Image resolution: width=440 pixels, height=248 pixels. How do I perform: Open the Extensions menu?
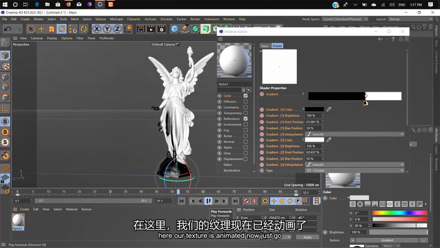point(211,19)
